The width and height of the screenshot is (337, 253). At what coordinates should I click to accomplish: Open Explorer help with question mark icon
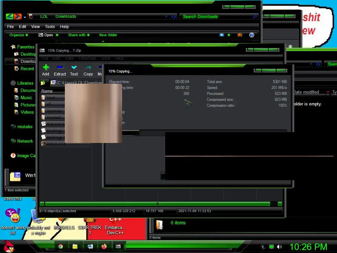click(x=252, y=35)
